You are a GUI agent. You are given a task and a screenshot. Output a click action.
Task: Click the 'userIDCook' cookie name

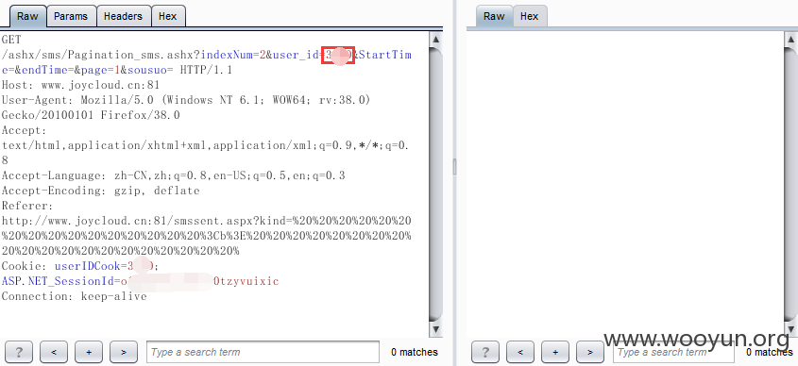click(88, 266)
